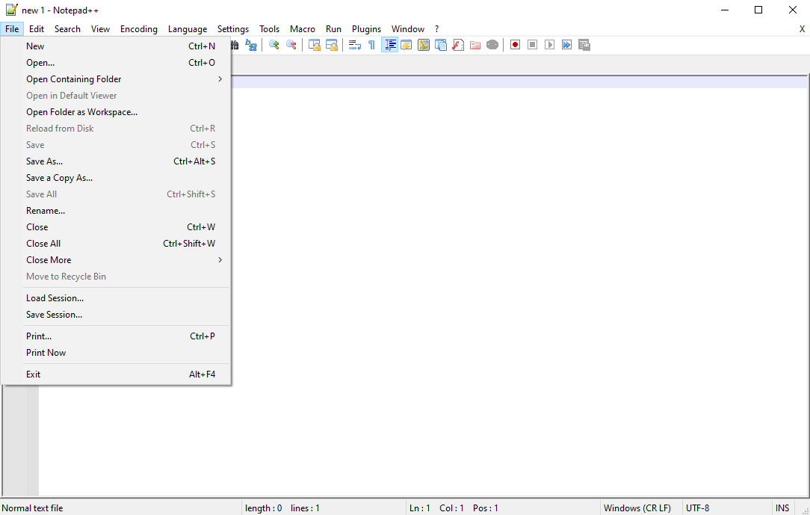
Task: Click the Stop Recording square icon
Action: 532,45
